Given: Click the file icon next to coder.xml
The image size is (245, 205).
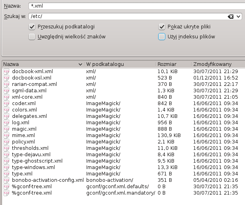Looking at the screenshot, I should (x=6, y=103).
